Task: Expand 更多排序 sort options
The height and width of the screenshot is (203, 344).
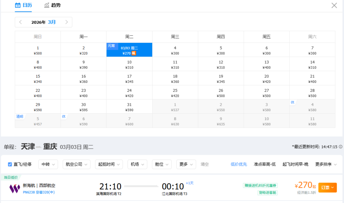Action: tap(326, 164)
